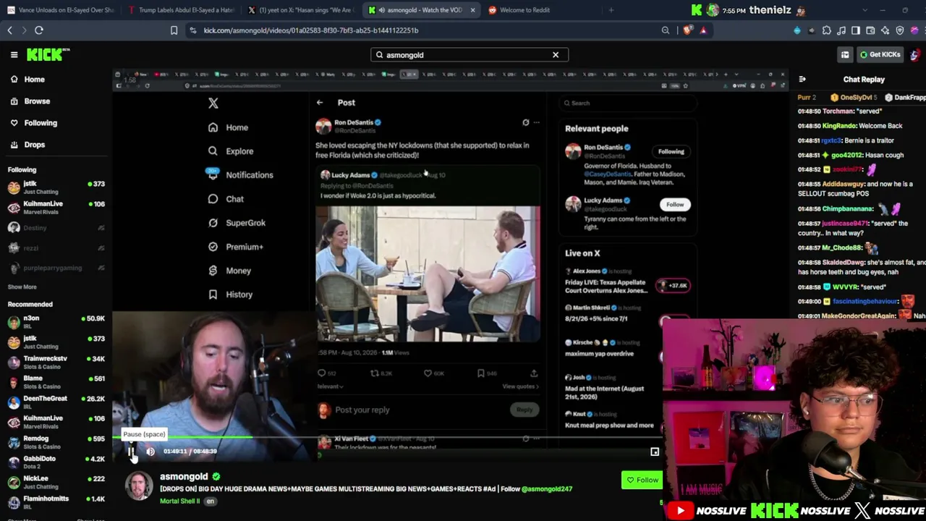Open the @asmongold247 link in stream title
The height and width of the screenshot is (521, 926).
[547, 489]
